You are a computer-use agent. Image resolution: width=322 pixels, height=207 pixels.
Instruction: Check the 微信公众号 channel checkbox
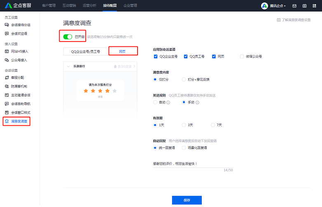[242, 56]
